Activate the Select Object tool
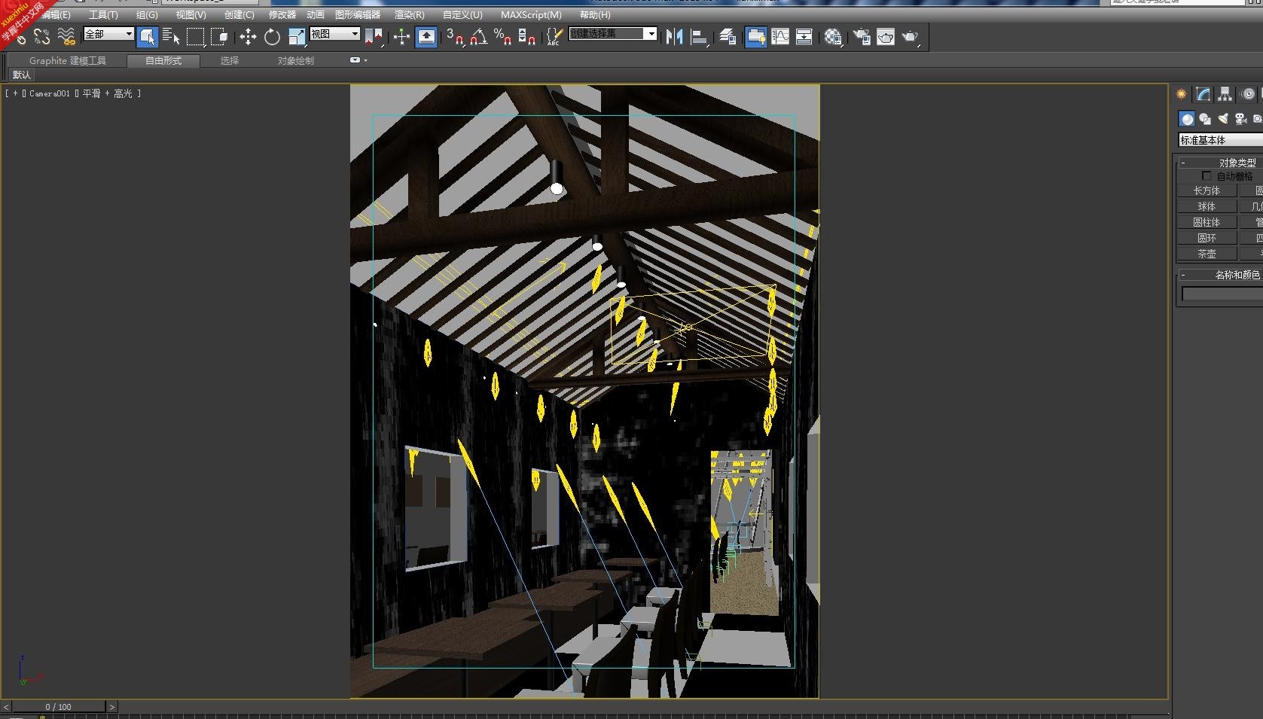 point(147,36)
